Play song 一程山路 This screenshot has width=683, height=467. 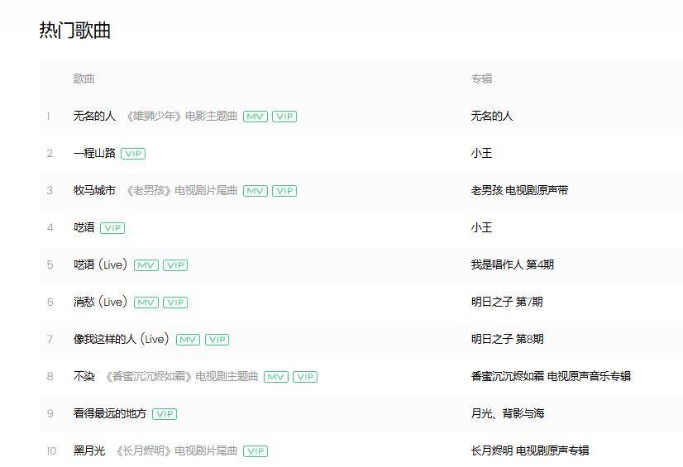tap(94, 153)
